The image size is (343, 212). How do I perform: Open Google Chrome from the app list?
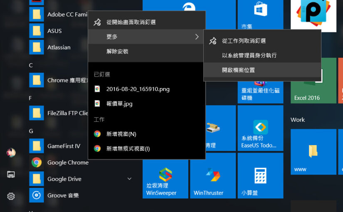[x=68, y=163]
